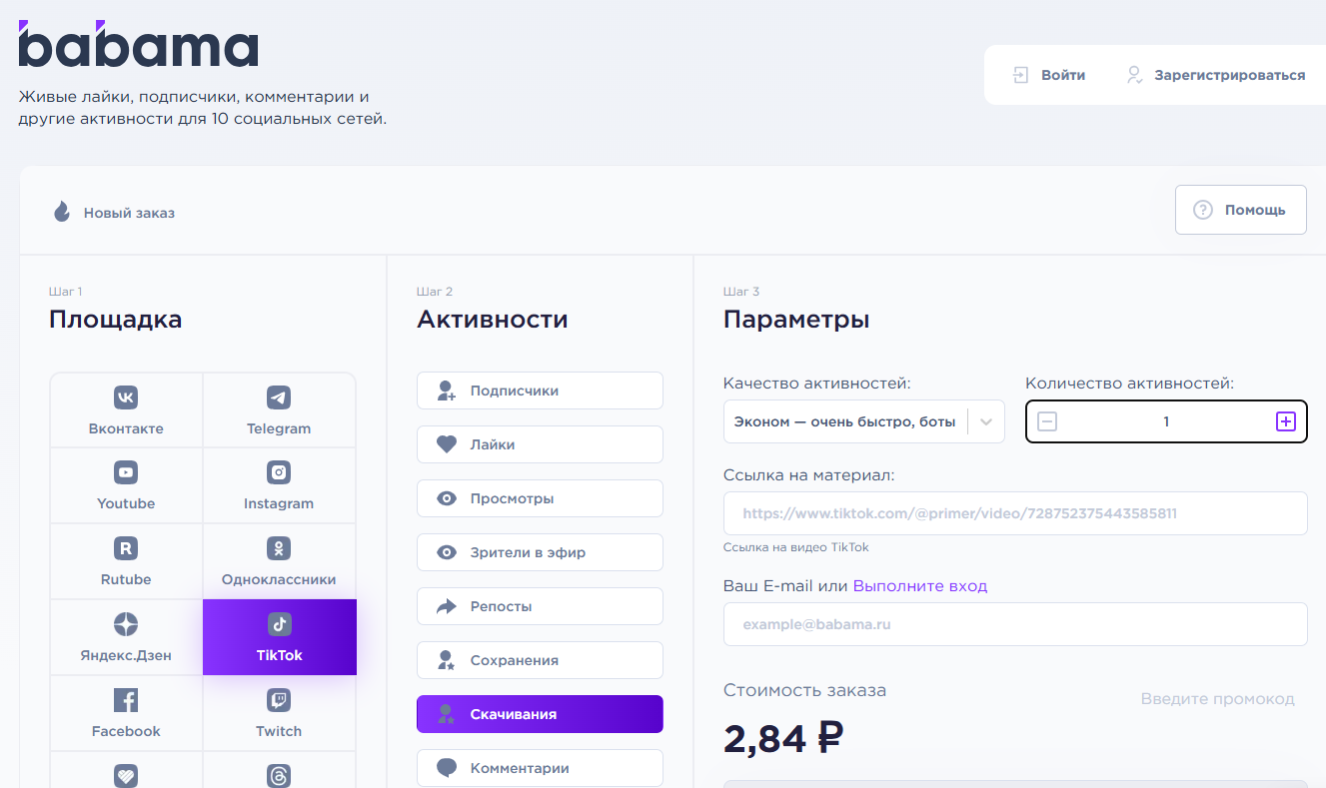Image resolution: width=1326 pixels, height=788 pixels.
Task: Focus the Количество активностей number field
Action: click(x=1166, y=421)
